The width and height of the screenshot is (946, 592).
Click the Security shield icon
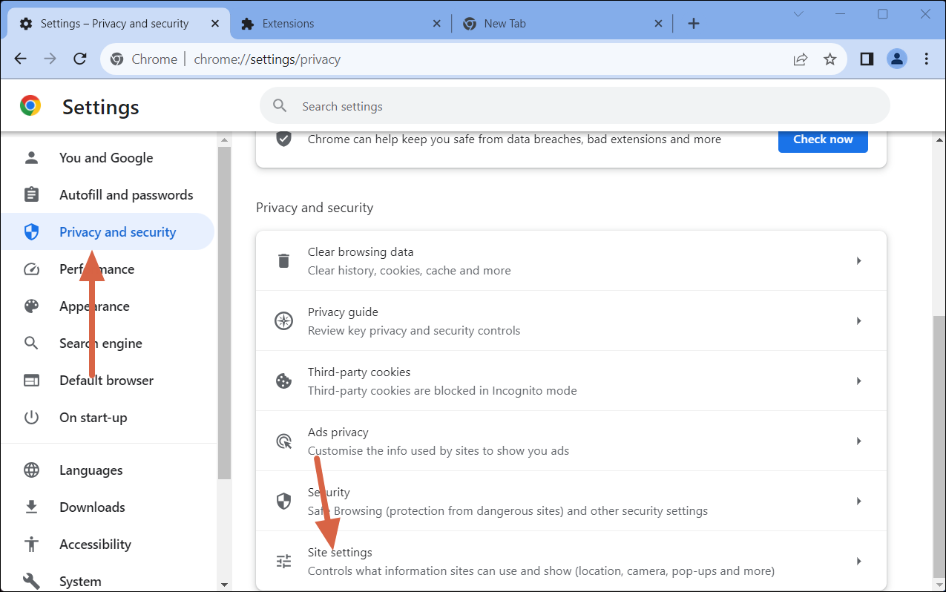[283, 501]
